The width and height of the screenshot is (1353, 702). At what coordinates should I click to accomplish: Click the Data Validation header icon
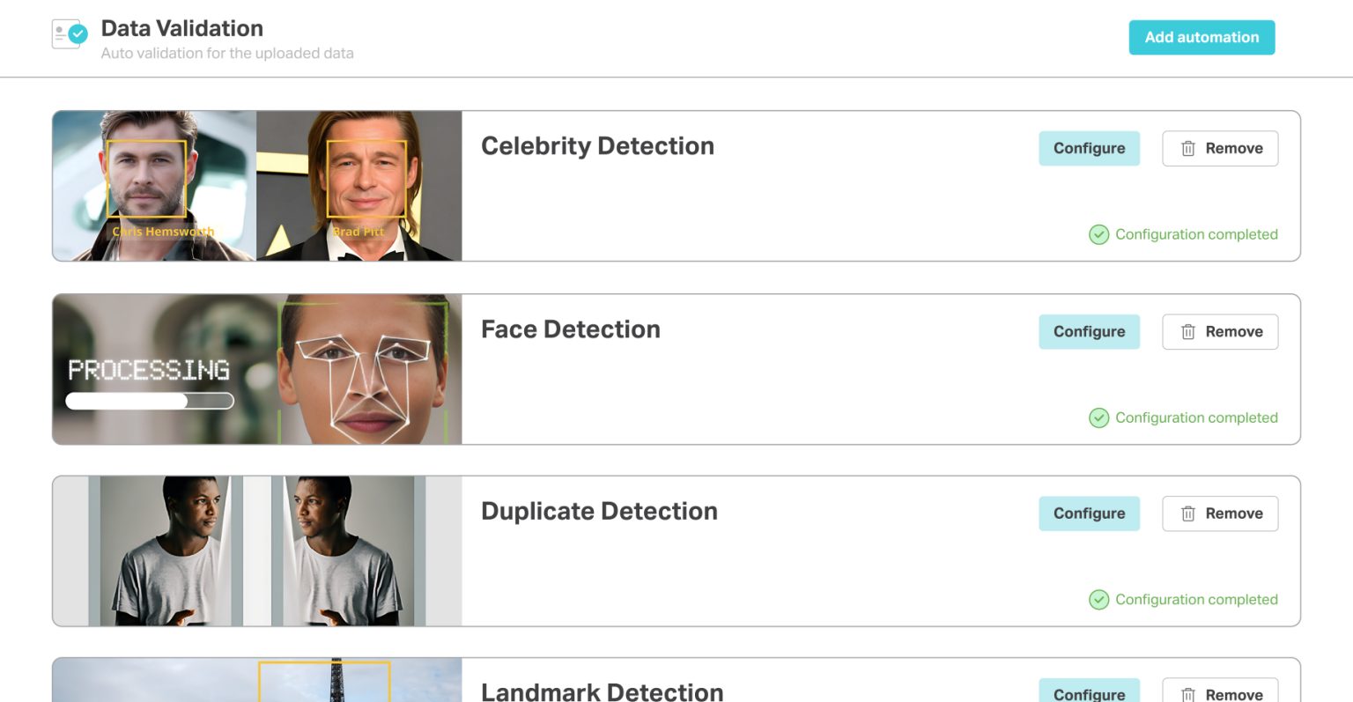click(x=70, y=34)
